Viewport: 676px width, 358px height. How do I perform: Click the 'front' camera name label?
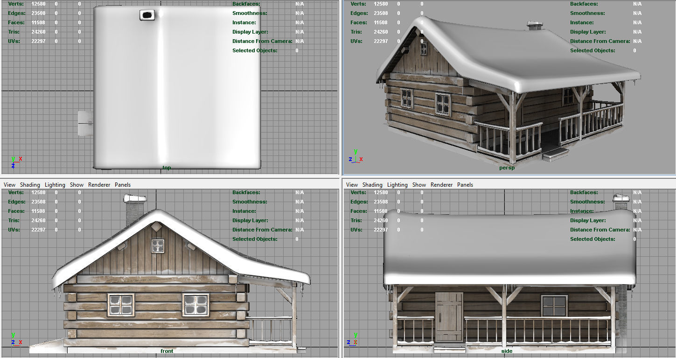point(167,351)
